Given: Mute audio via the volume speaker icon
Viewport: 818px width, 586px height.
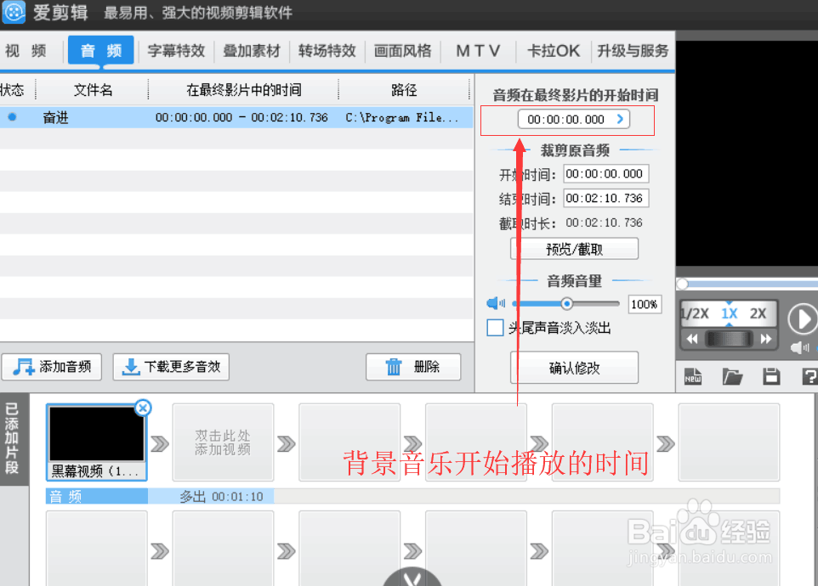Looking at the screenshot, I should tap(495, 303).
